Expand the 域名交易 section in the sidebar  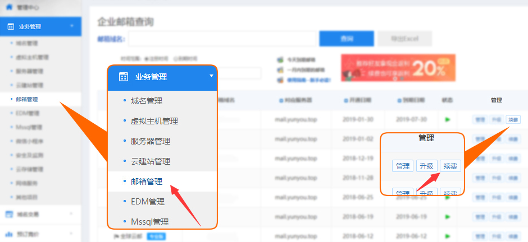pyautogui.click(x=71, y=214)
